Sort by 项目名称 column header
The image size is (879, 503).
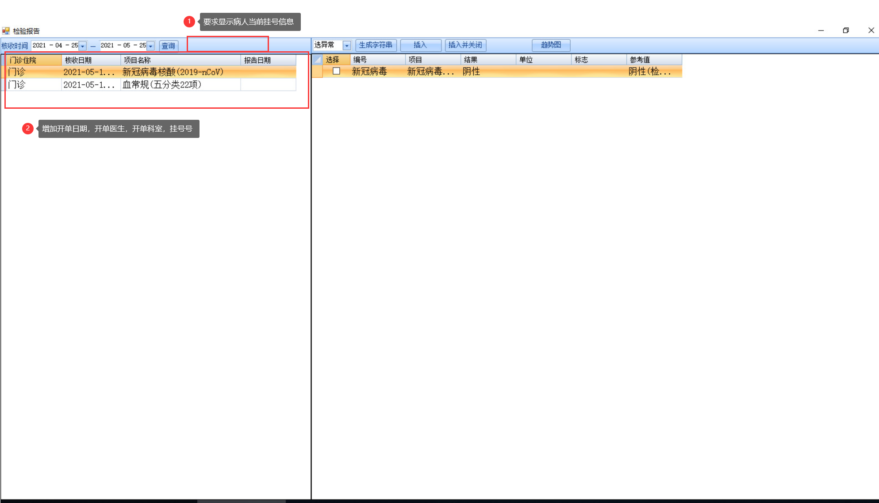point(180,60)
